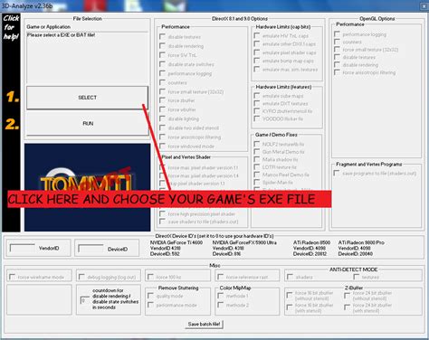The width and height of the screenshot is (429, 340).
Task: Check 'force 24 bit zbuffer (with stencil)'
Action: (348, 307)
